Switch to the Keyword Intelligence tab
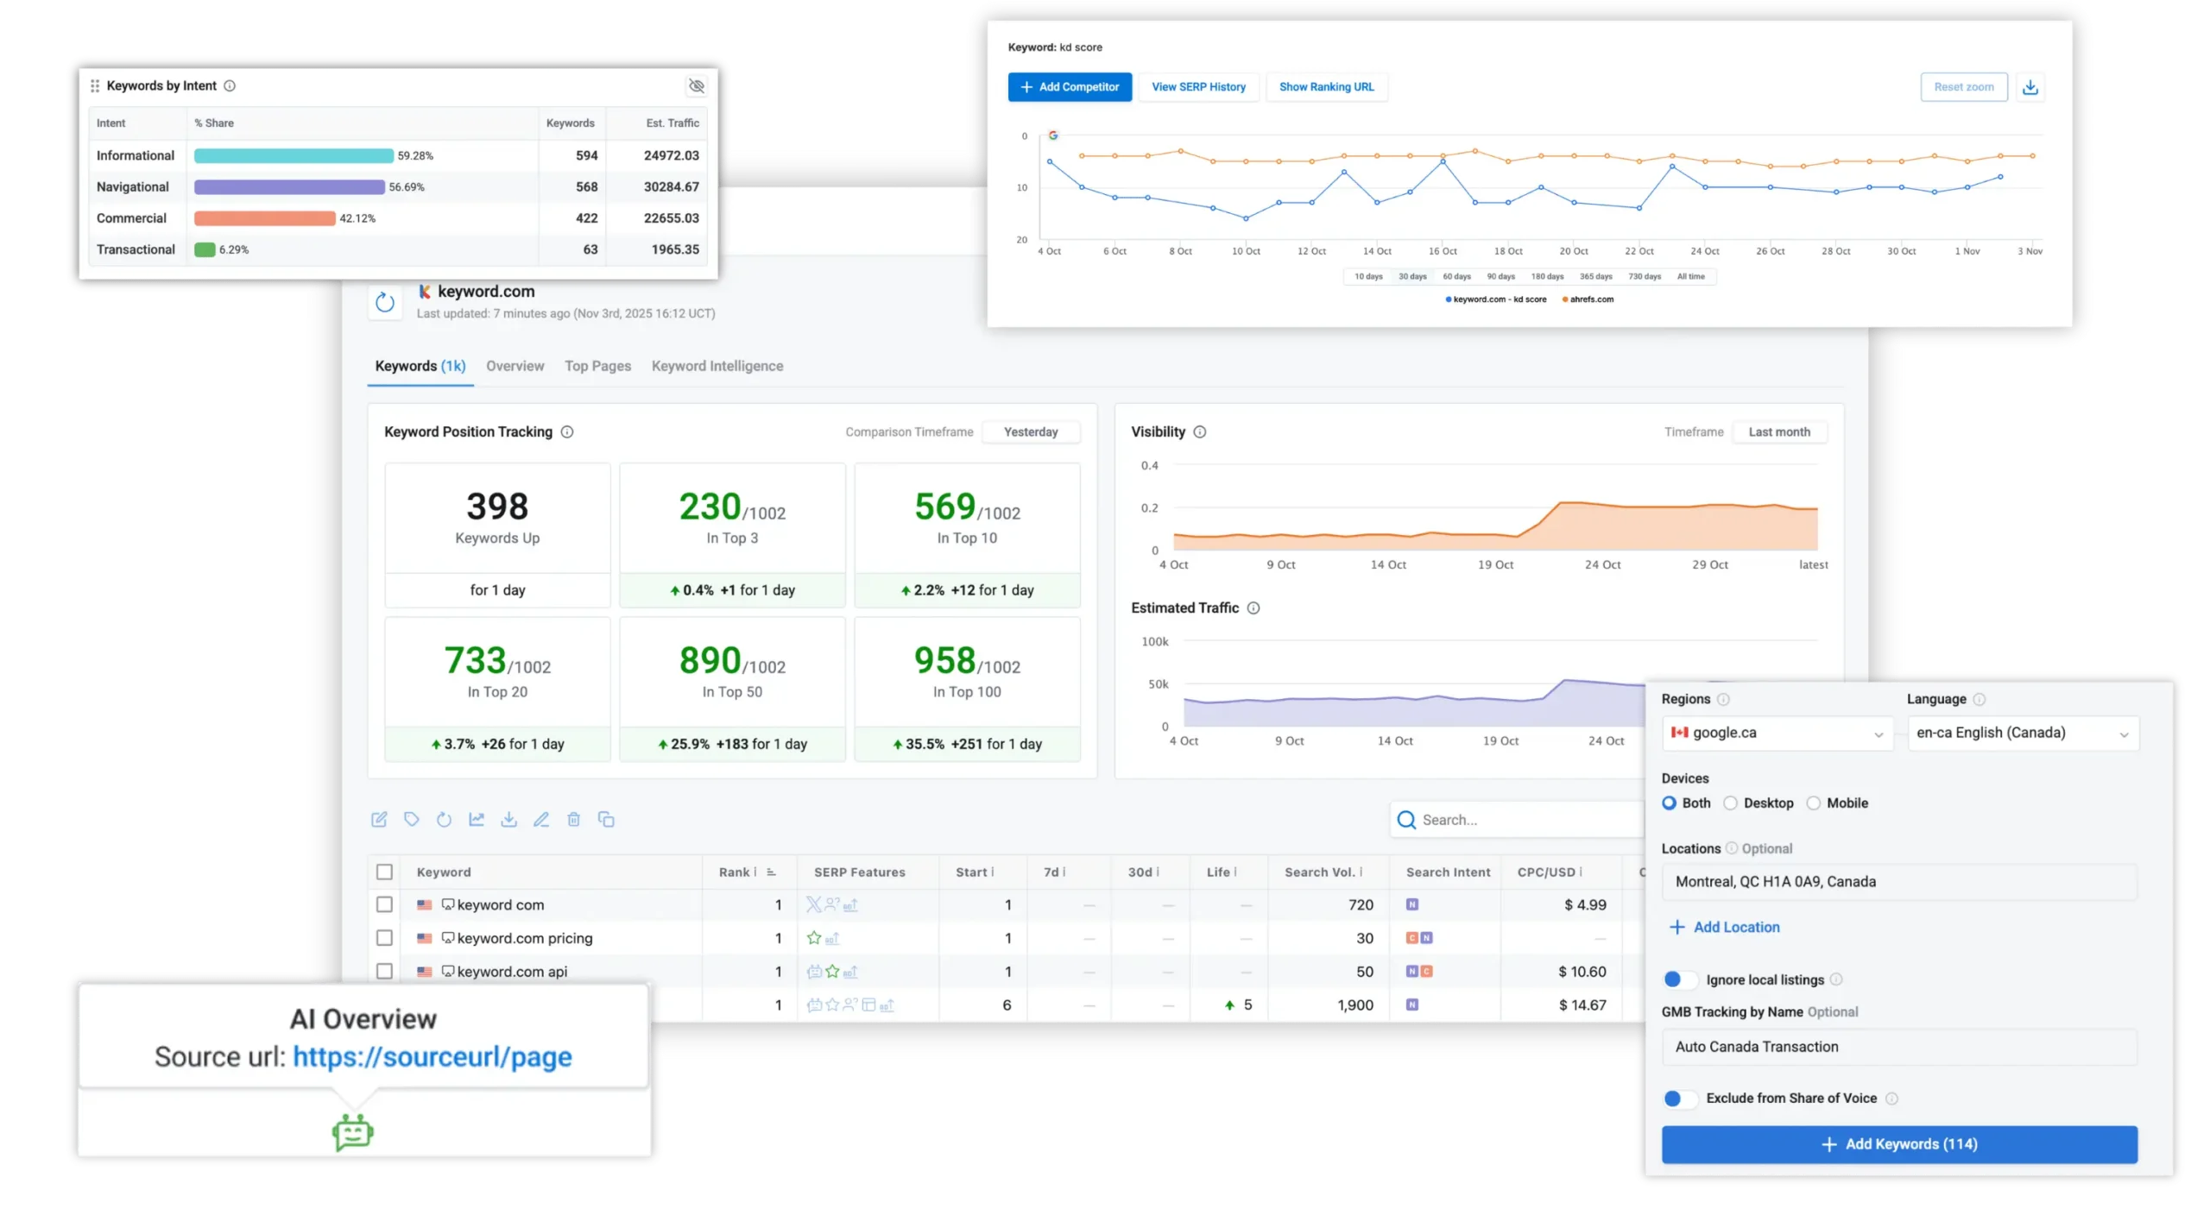 717,366
